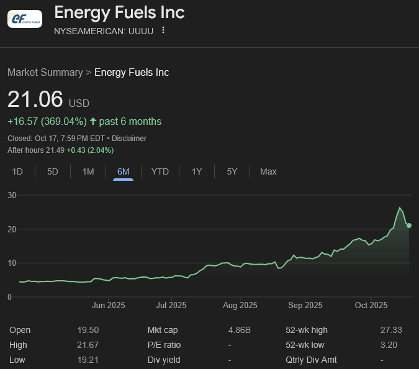
Task: Select the 6M time range tab
Action: pos(124,171)
